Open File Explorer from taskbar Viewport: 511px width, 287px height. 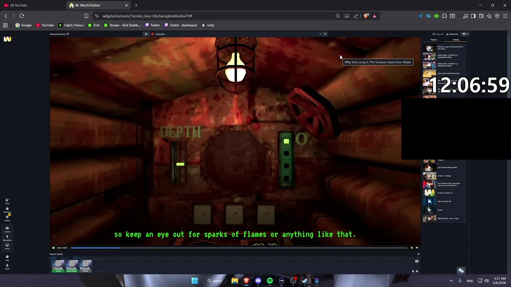(235, 281)
